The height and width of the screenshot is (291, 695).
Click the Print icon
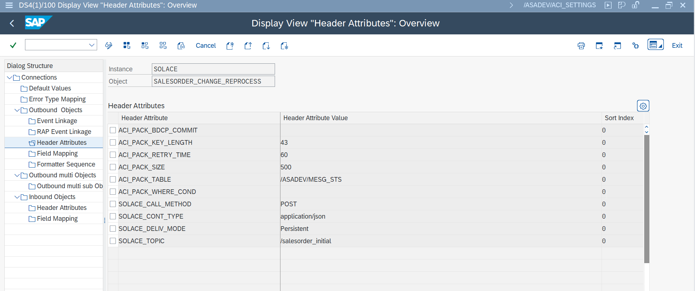[581, 46]
